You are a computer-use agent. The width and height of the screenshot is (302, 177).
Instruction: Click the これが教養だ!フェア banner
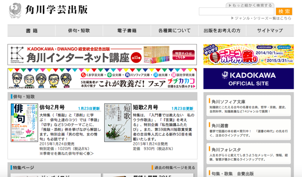(102, 79)
